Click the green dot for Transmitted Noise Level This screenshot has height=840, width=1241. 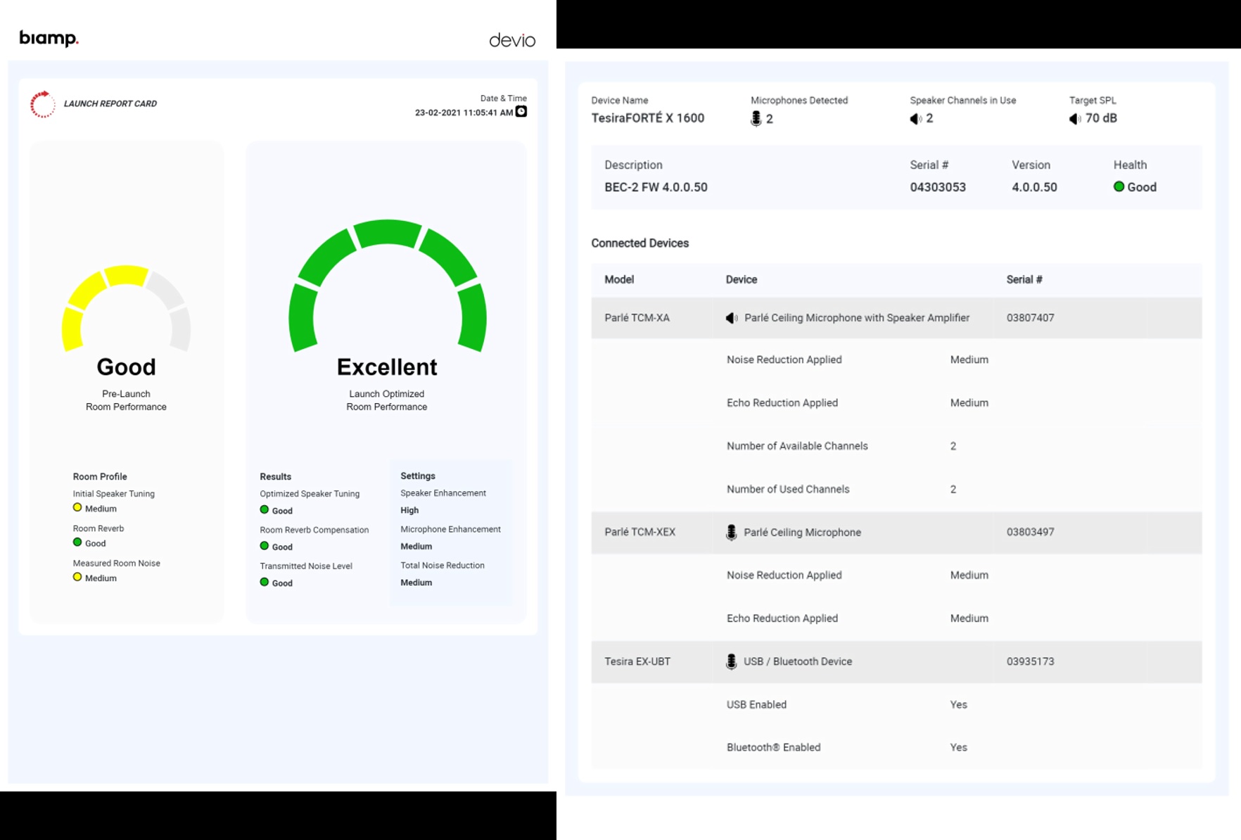[265, 582]
